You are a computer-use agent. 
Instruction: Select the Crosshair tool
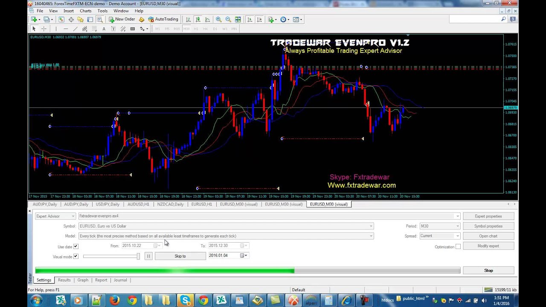pos(44,29)
